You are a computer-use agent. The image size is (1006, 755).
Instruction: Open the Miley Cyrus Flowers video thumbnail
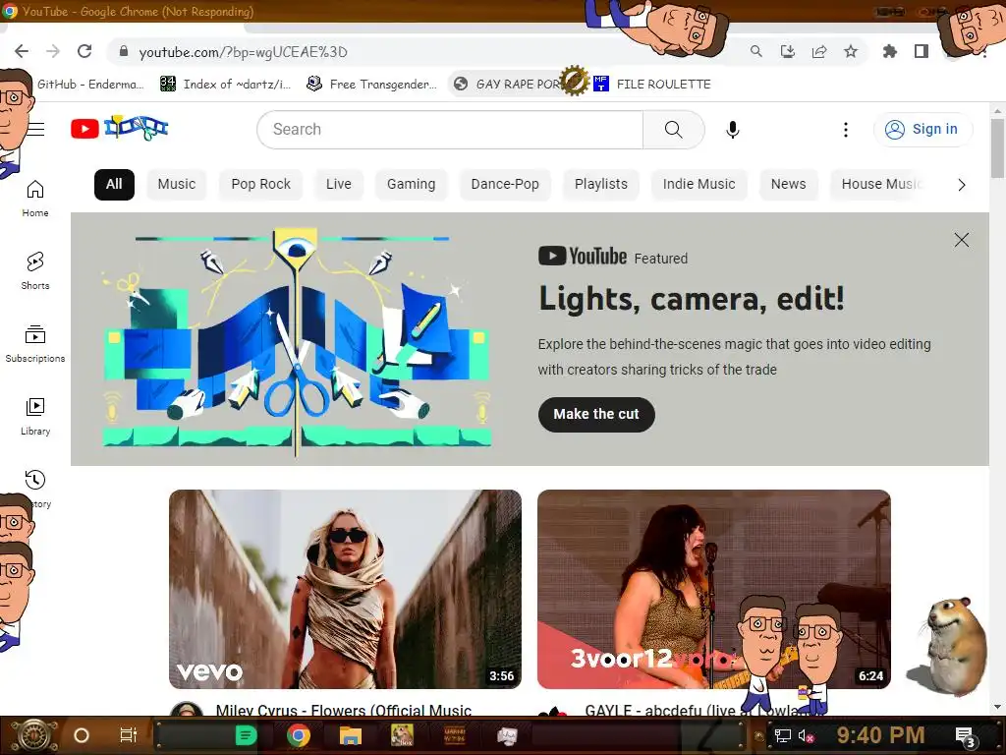point(345,590)
